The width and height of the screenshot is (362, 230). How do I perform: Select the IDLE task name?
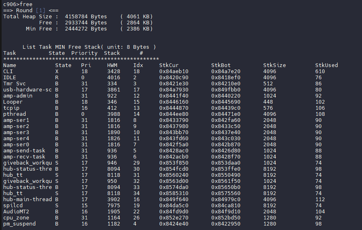(10, 78)
